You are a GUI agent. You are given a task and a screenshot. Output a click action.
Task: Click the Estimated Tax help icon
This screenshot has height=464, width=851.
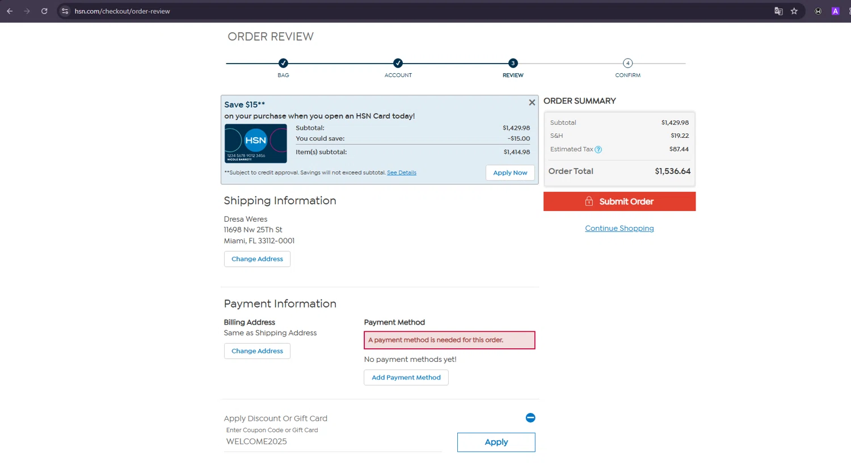[x=598, y=150]
